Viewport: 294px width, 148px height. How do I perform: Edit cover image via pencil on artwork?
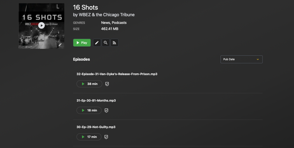click(x=60, y=45)
